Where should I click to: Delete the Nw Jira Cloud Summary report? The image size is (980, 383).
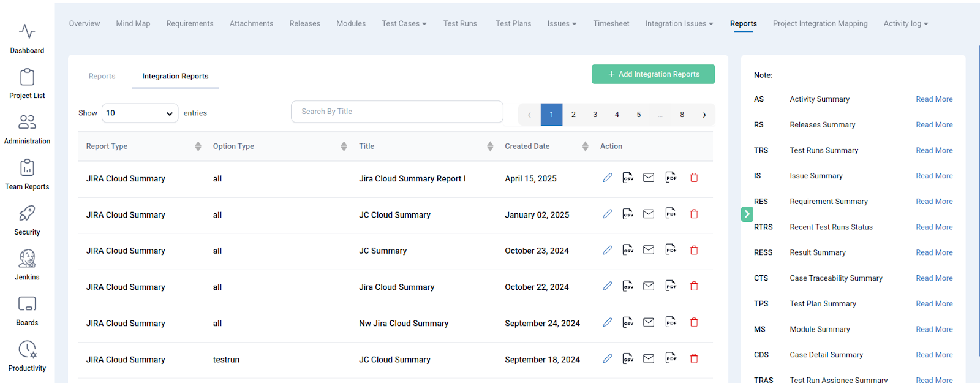click(694, 322)
